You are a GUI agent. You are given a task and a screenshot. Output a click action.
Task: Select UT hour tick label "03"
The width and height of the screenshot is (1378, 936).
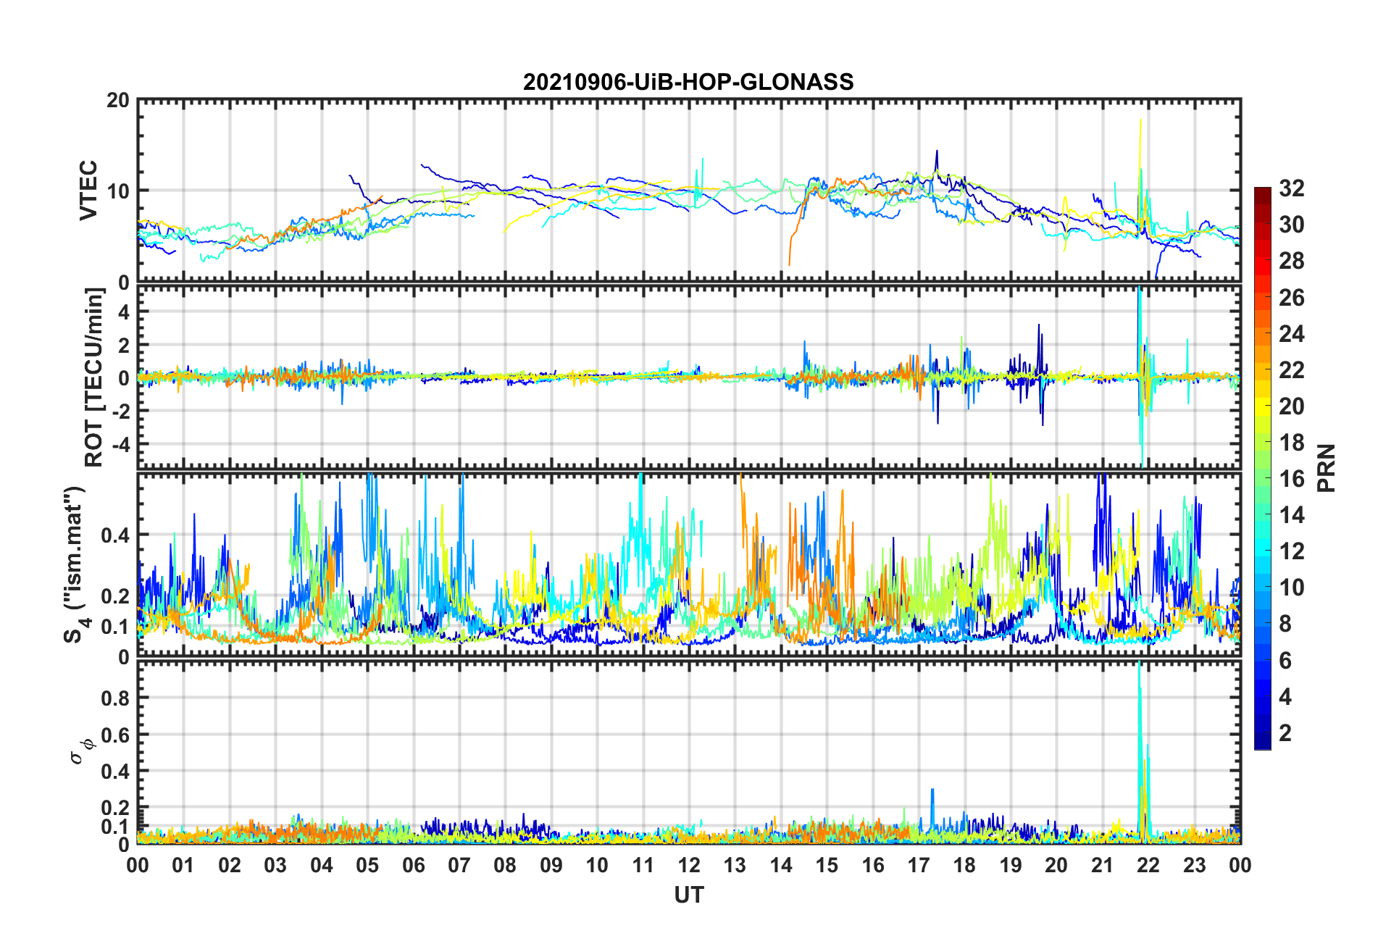(x=275, y=865)
